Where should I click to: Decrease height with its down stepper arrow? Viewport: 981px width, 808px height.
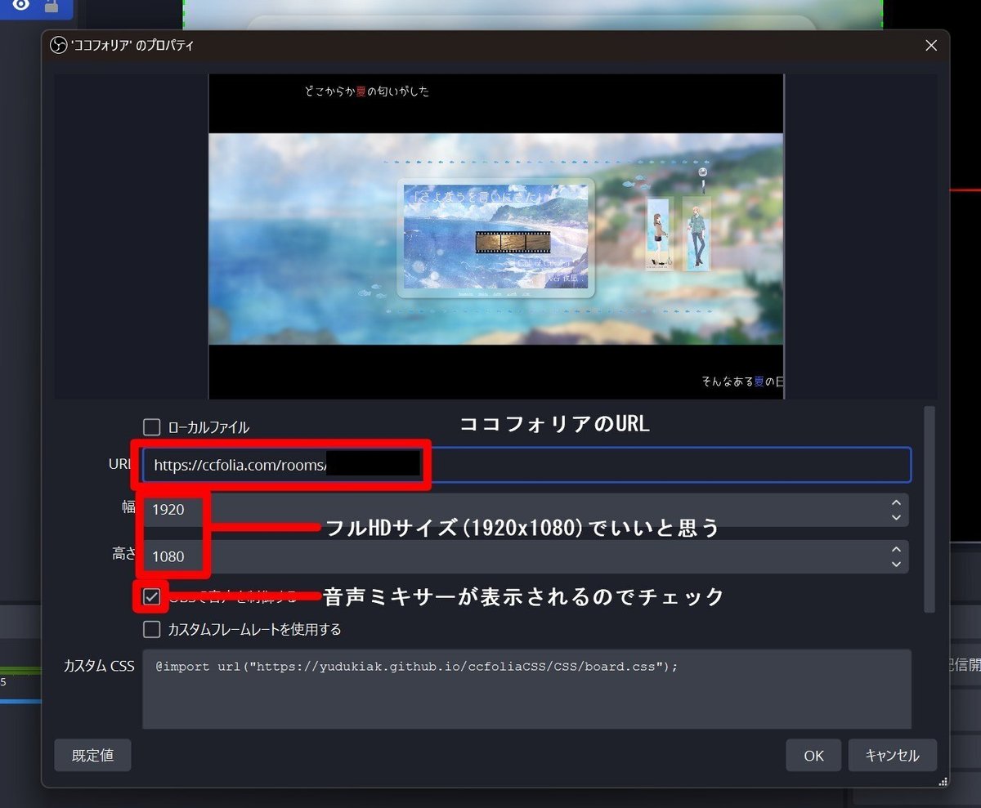pyautogui.click(x=896, y=563)
